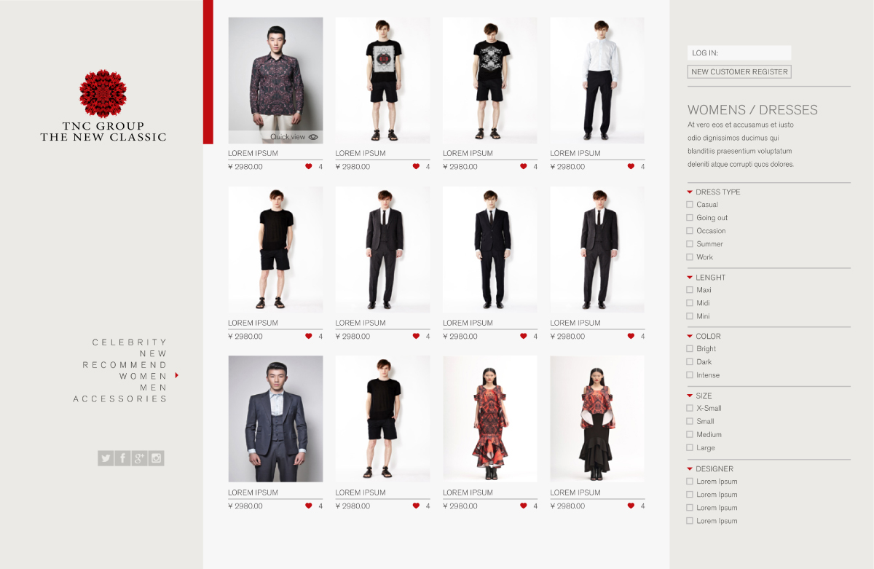Screen dimensions: 874x569
Task: Navigate to the MEN category
Action: coord(154,388)
